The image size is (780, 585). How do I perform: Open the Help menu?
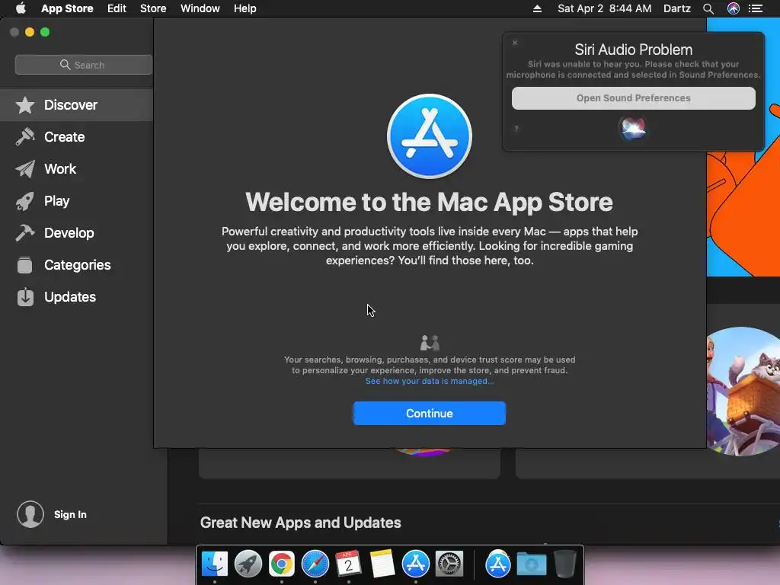pyautogui.click(x=245, y=8)
